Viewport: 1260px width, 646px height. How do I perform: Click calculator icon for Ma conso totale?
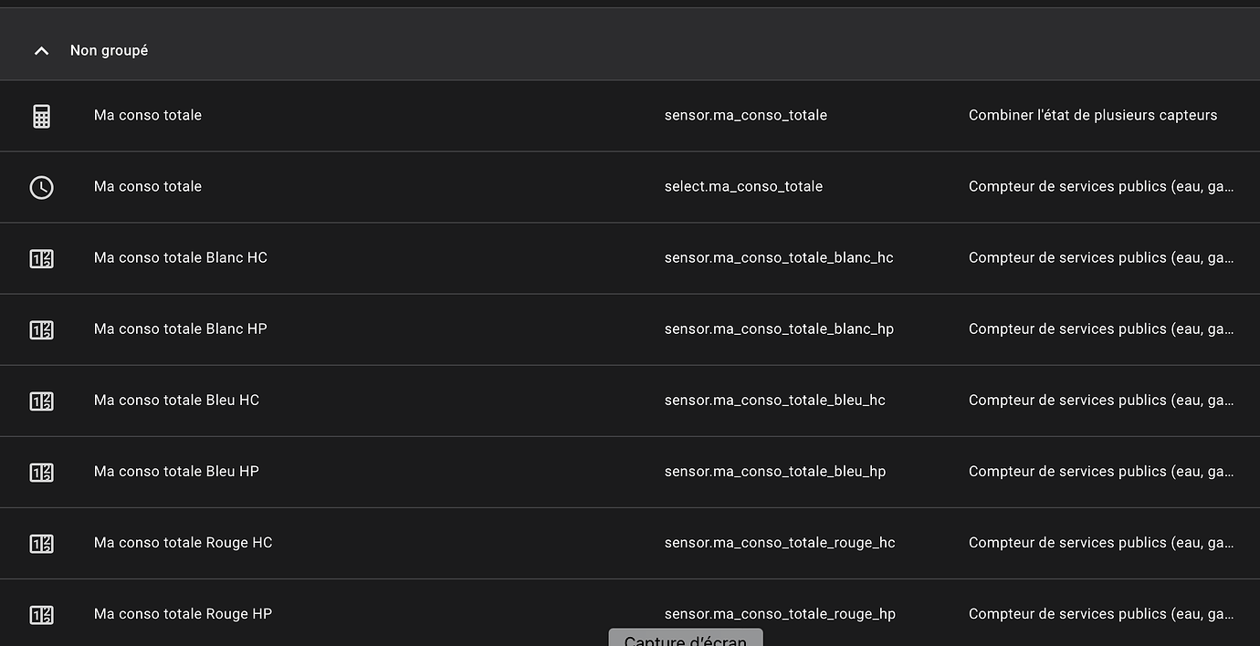click(41, 116)
